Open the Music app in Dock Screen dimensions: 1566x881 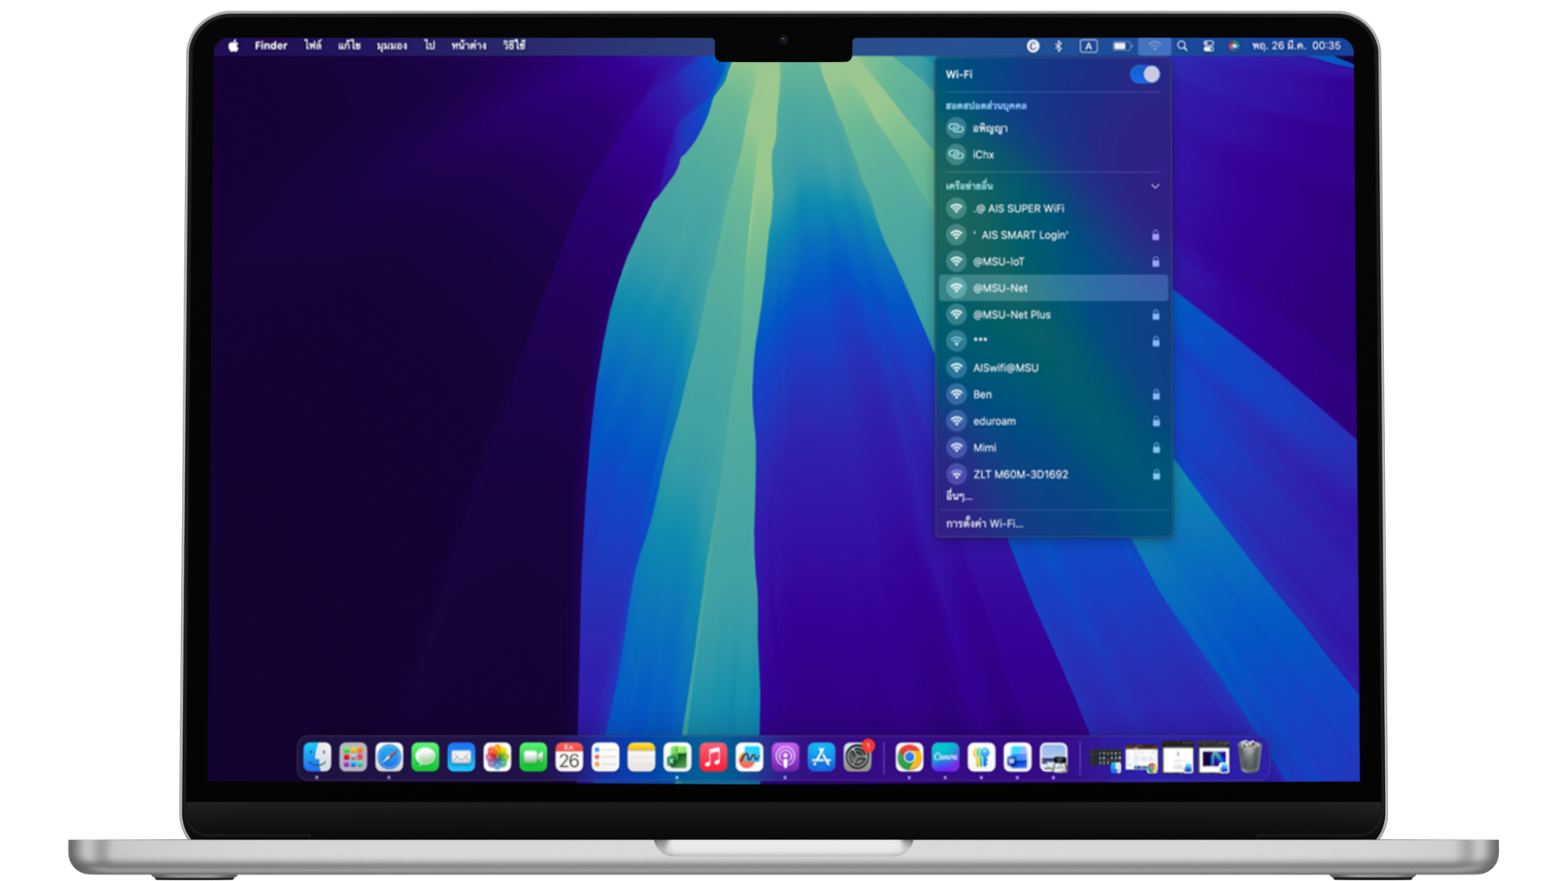(713, 758)
